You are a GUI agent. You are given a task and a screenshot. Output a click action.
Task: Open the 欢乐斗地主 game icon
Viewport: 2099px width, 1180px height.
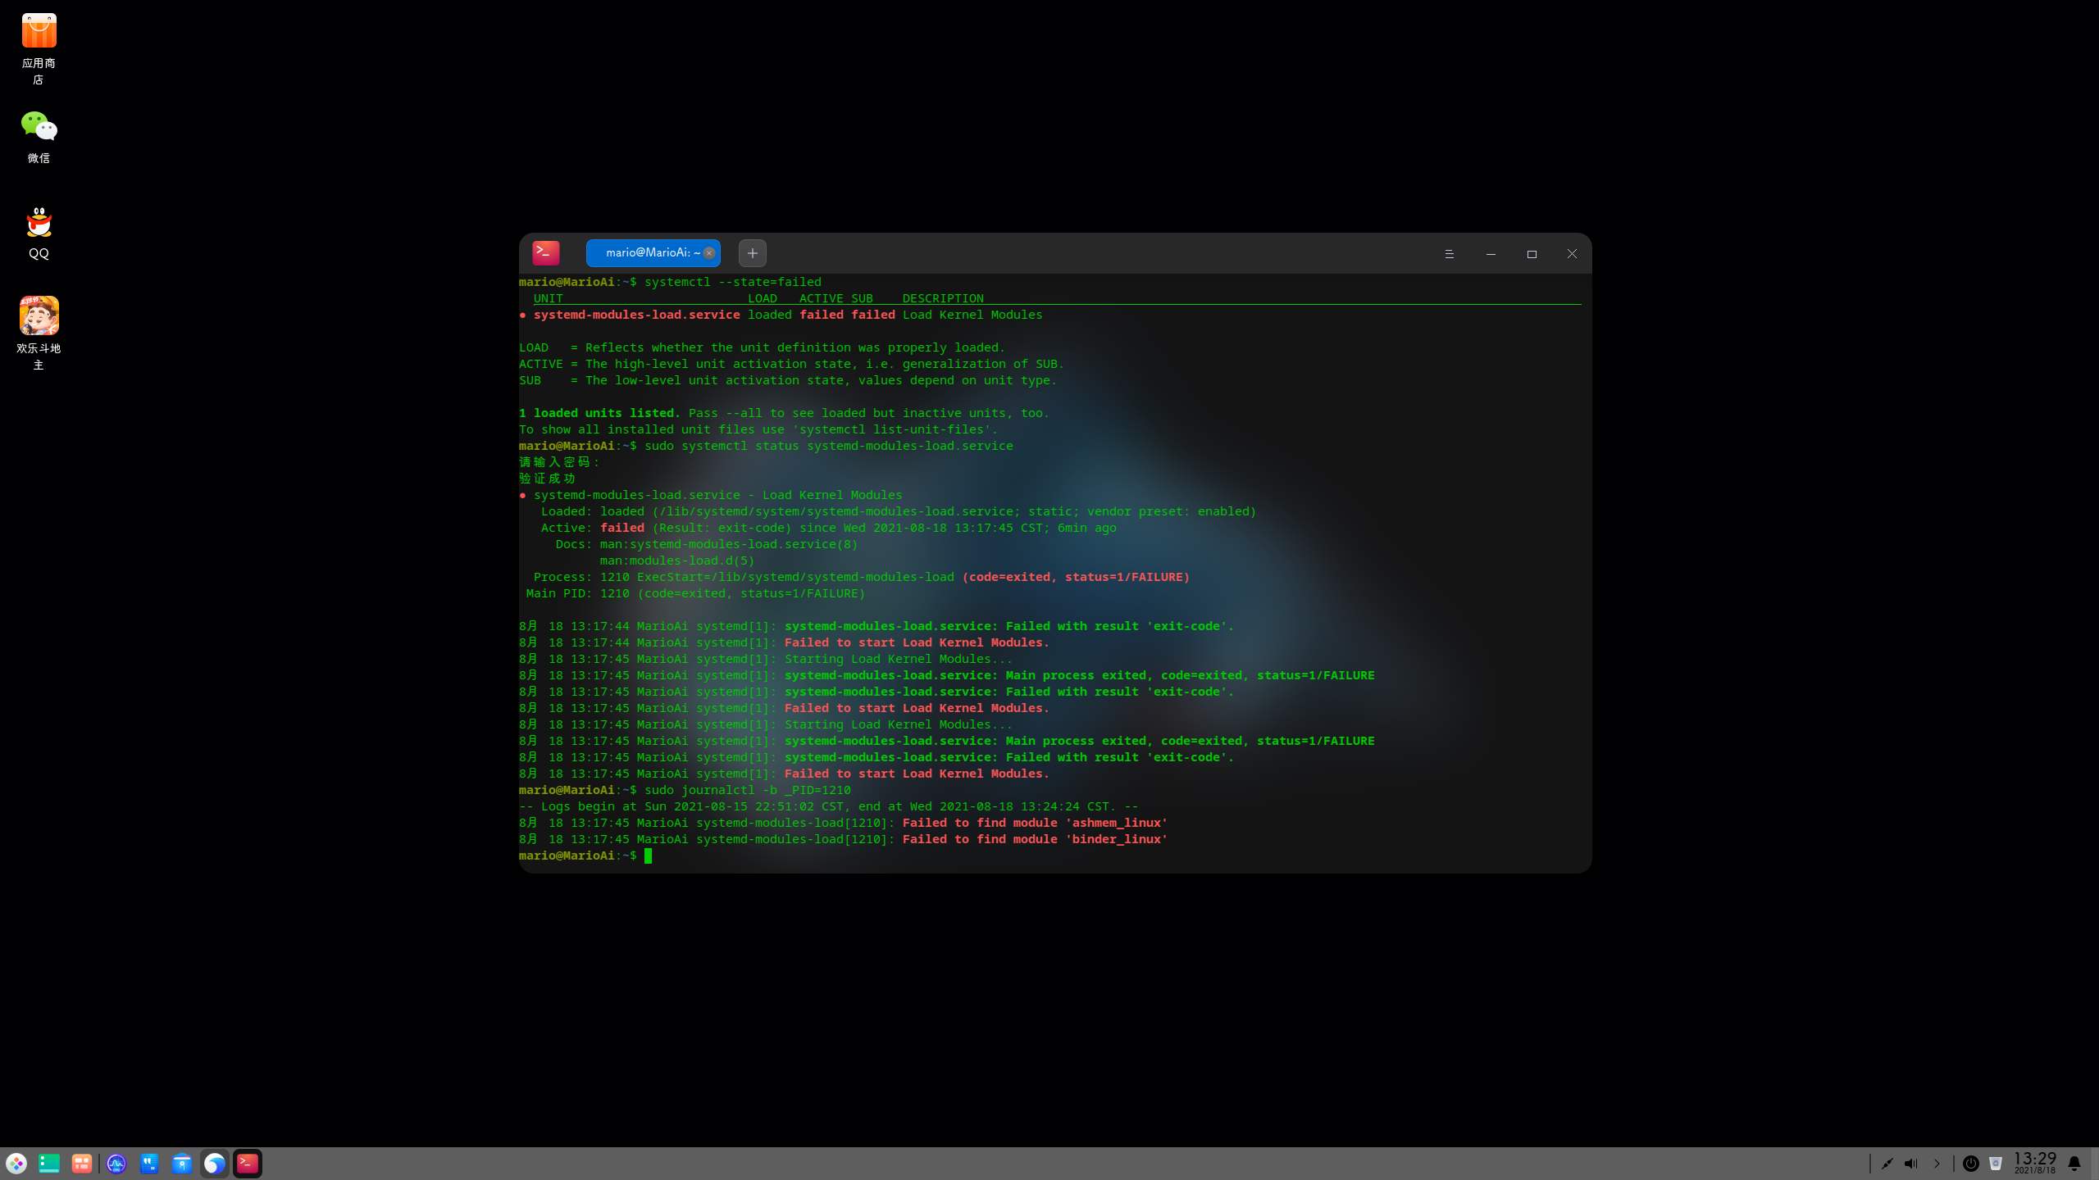39,315
